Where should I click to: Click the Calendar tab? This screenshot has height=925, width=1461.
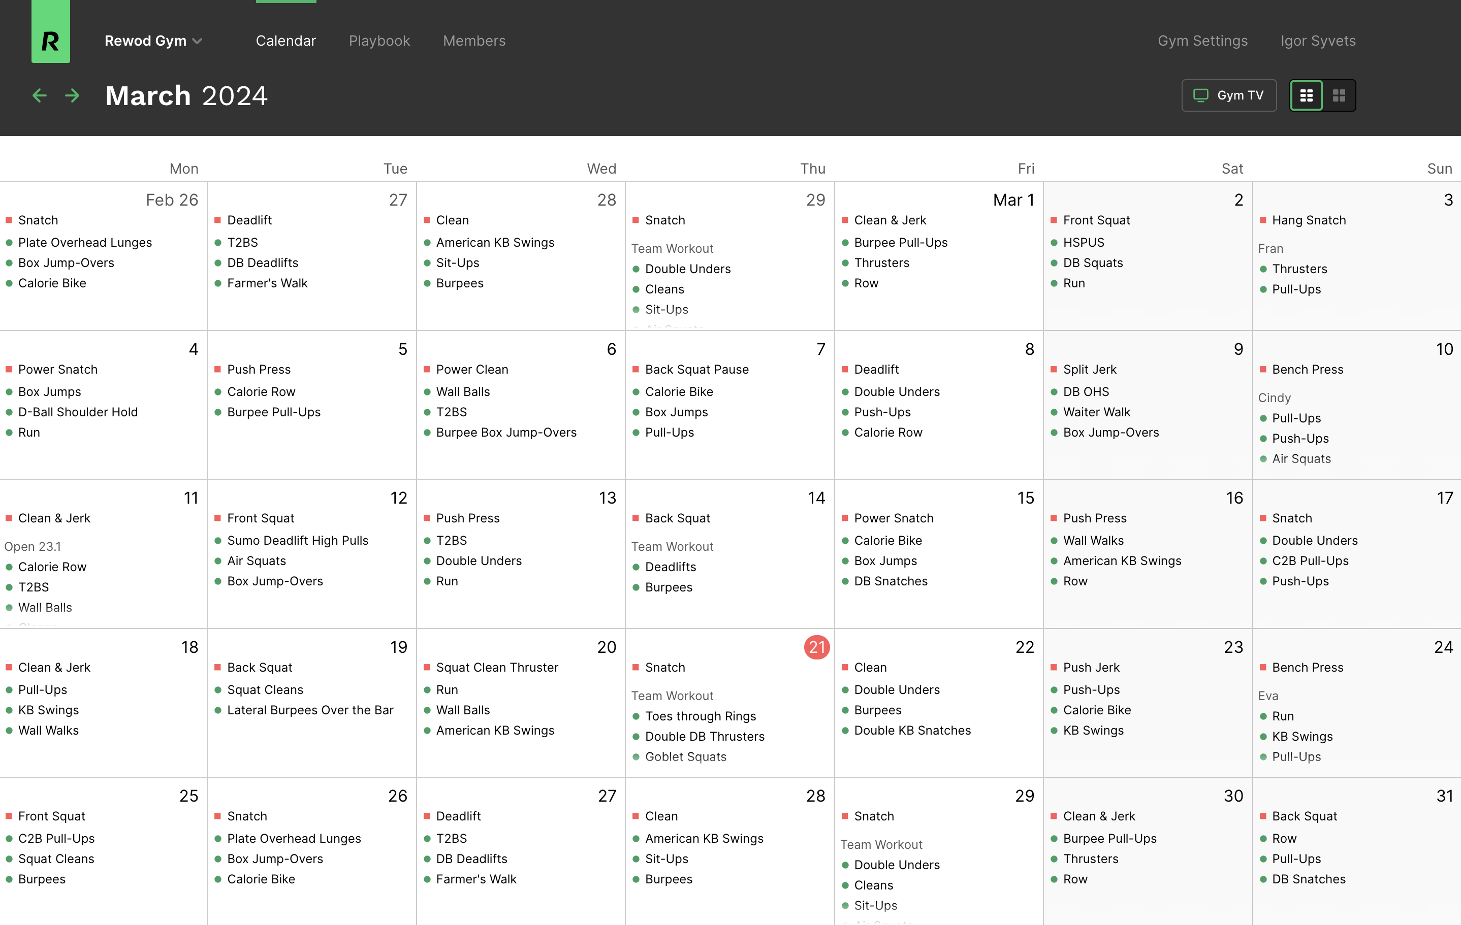[x=286, y=41]
